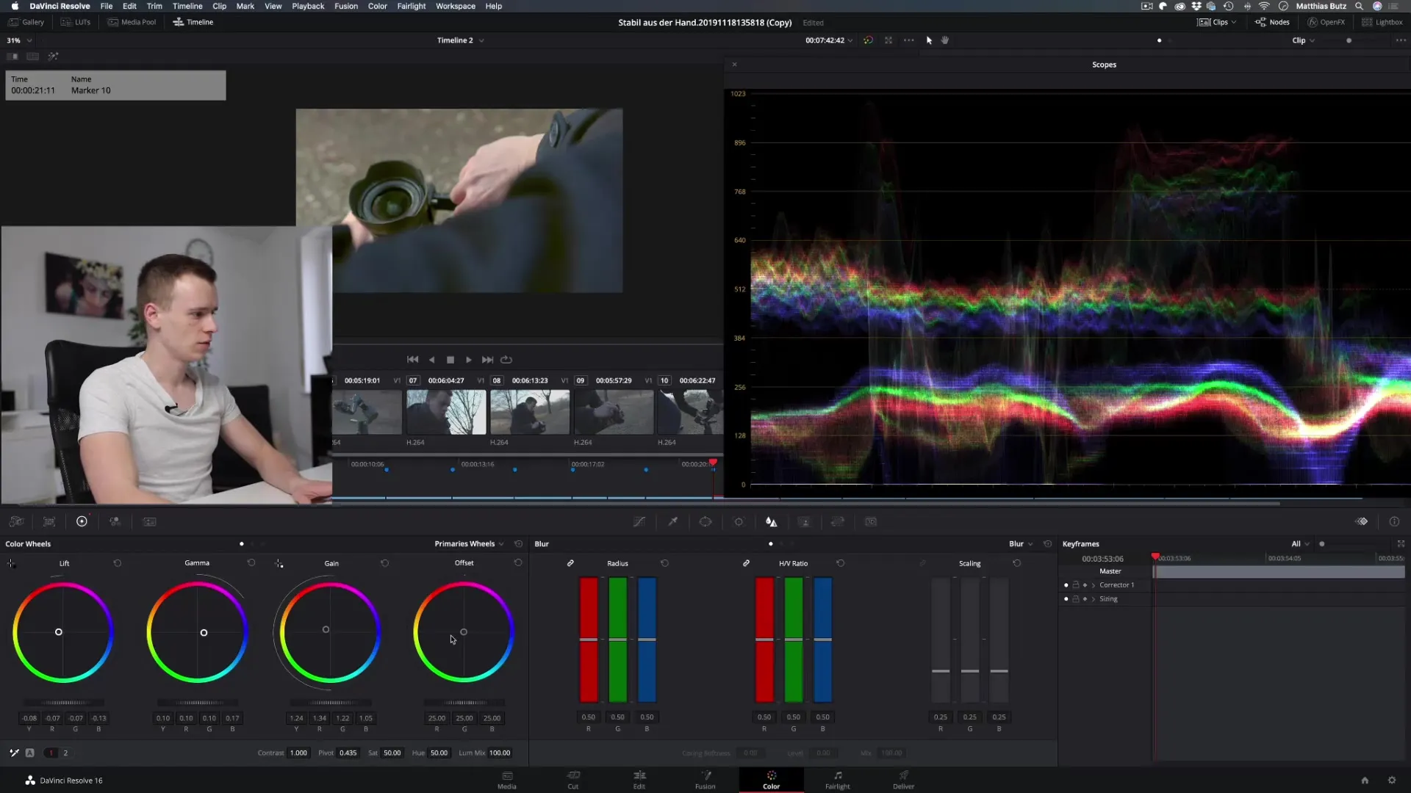Select clip 08 thumbnail
Screen dimensions: 1411x793
tap(530, 412)
